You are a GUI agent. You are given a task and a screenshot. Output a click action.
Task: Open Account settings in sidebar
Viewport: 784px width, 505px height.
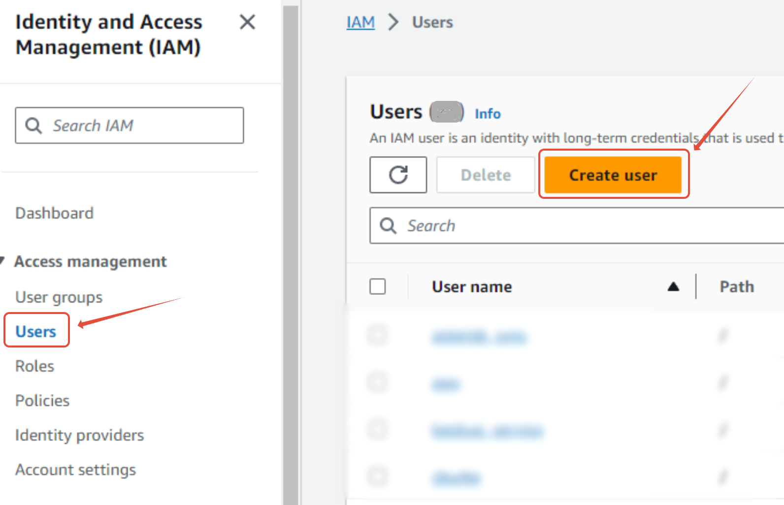75,470
